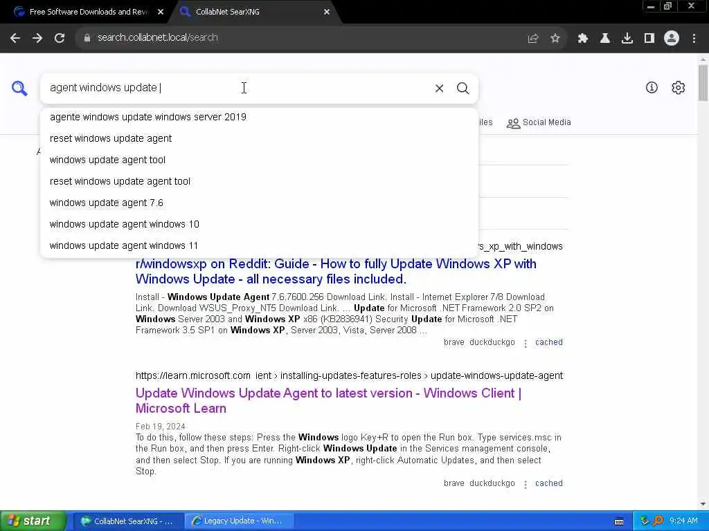Switch to CollabNet SearXNG taskbar window
Viewport: 709px width, 531px height.
(x=127, y=521)
